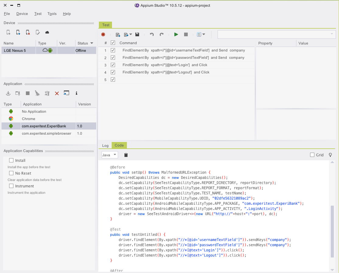Screen dimensions: 339x273
Task: Uncheck the checkbox for command row 4
Action: coord(113,72)
